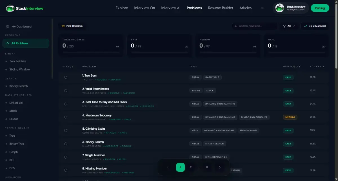Toggle status circle for Single Number
This screenshot has width=338, height=181.
pyautogui.click(x=66, y=157)
